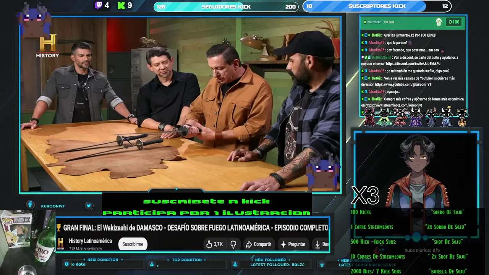Click the 'suscribete a kick' green text

(207, 201)
